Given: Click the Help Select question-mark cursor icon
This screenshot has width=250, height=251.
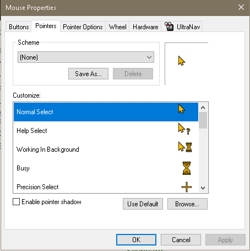Looking at the screenshot, I should point(184,129).
